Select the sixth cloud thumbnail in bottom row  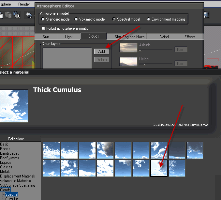point(141,168)
